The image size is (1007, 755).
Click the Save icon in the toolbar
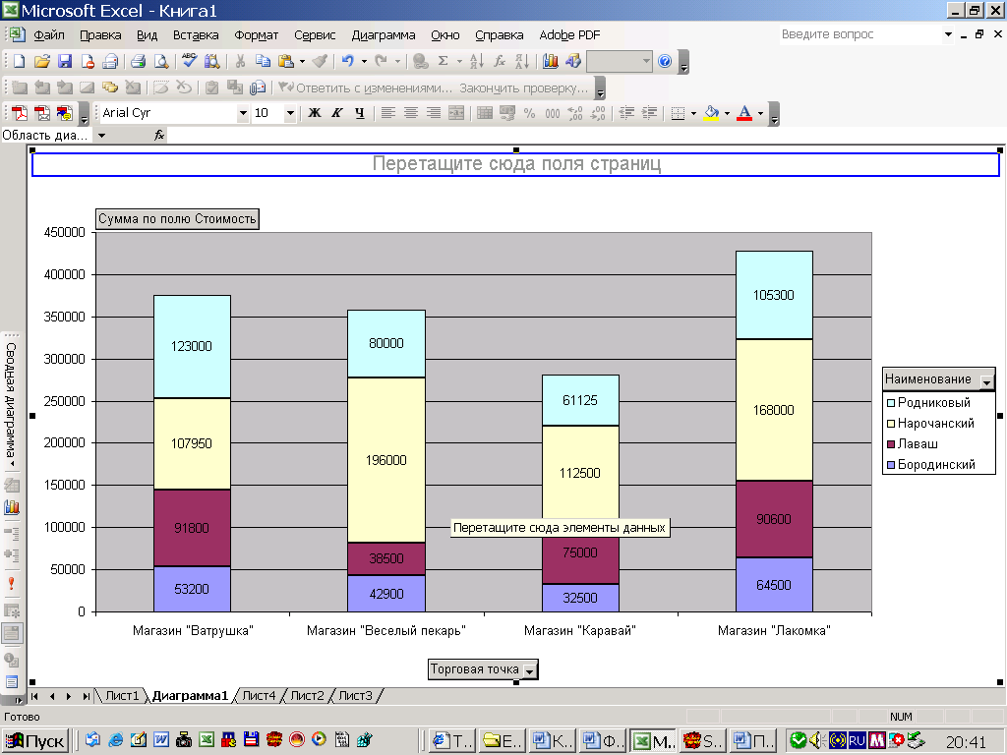65,61
